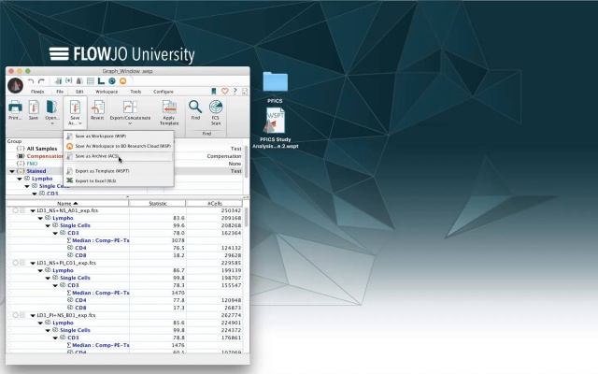
Task: Select radio button for LD1_NS+PI_C01_exp.fcs
Action: (x=15, y=263)
